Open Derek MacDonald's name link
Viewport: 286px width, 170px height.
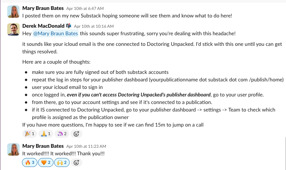(x=43, y=26)
